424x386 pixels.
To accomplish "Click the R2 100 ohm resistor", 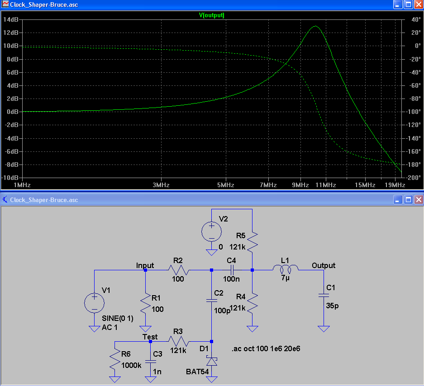I will pyautogui.click(x=178, y=270).
